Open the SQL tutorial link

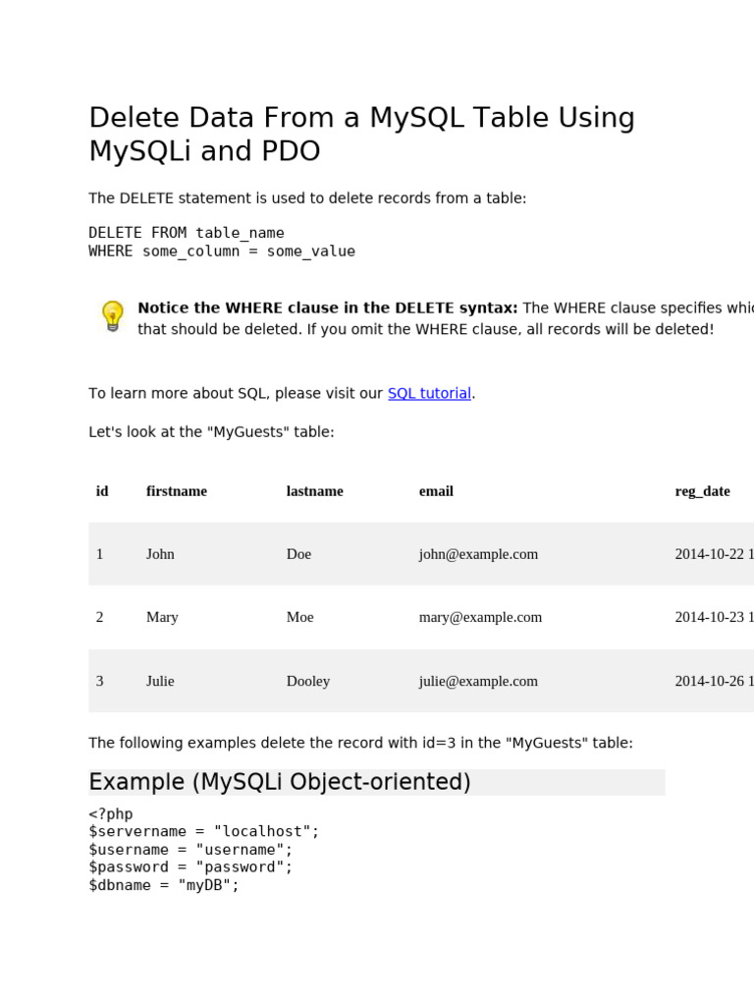(429, 393)
